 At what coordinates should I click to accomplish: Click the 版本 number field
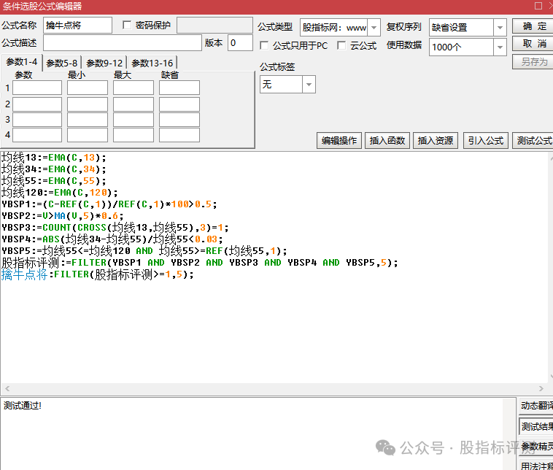[240, 43]
